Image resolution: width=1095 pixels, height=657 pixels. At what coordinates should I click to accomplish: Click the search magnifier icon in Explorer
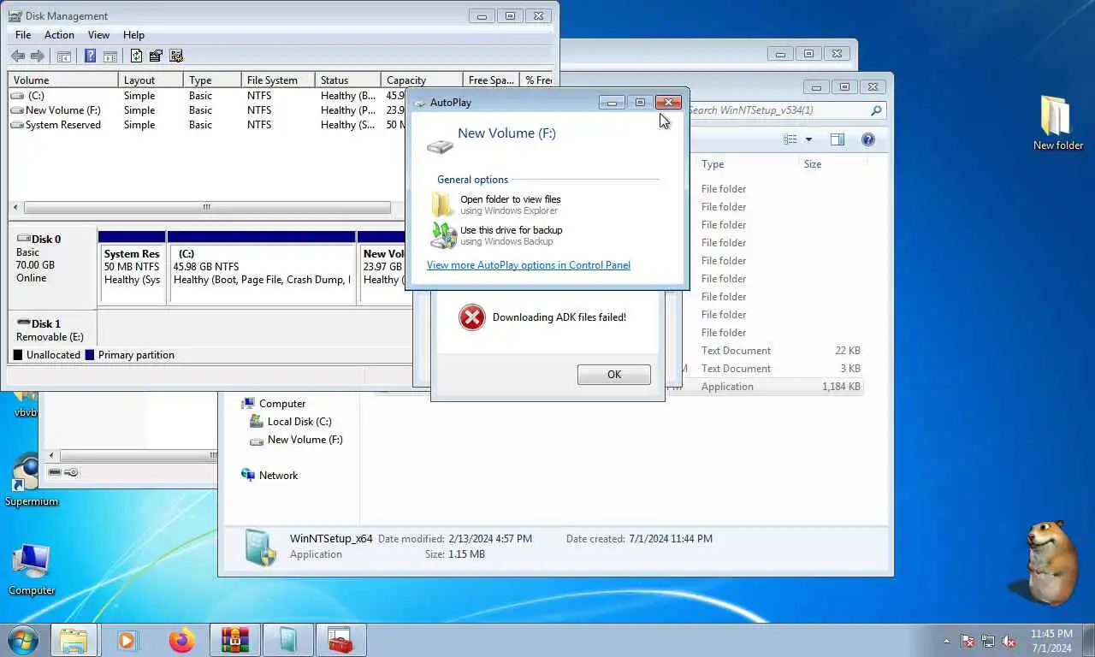[876, 110]
